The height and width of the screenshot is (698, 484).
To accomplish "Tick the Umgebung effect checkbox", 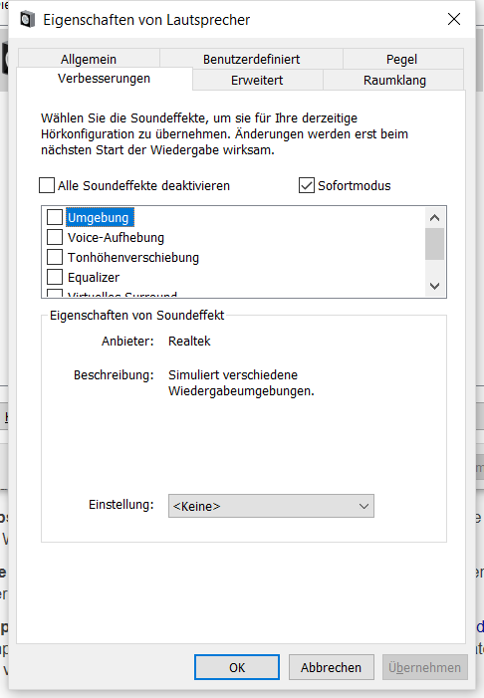I will tap(55, 217).
